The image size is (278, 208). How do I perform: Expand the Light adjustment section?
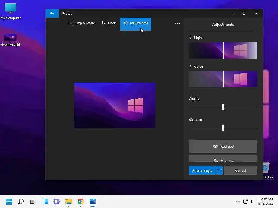(x=196, y=38)
